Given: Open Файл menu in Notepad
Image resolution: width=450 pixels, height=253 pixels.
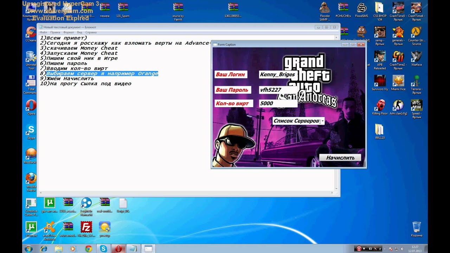Looking at the screenshot, I should 43,32.
